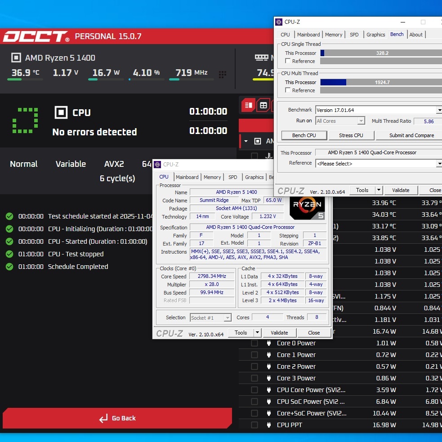Click the plug icon for Core 2 Power
The image size is (442, 442).
coord(268,366)
